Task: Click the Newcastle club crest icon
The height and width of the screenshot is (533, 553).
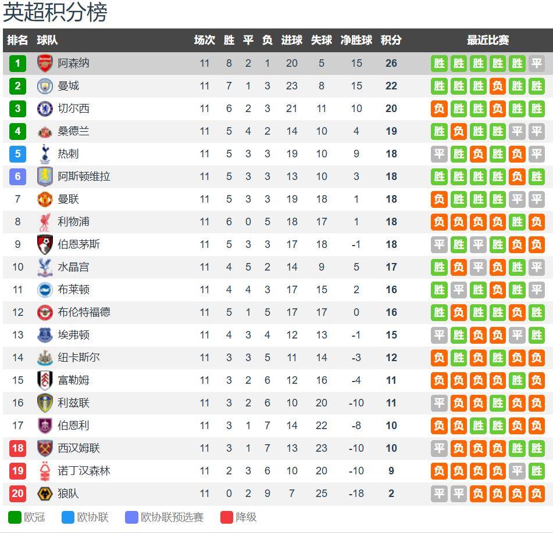Action: click(45, 358)
